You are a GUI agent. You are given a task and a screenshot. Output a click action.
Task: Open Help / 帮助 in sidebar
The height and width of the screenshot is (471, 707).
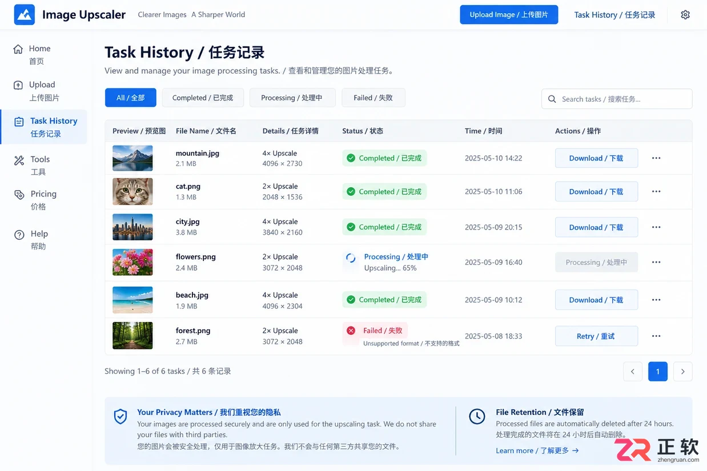[45, 240]
